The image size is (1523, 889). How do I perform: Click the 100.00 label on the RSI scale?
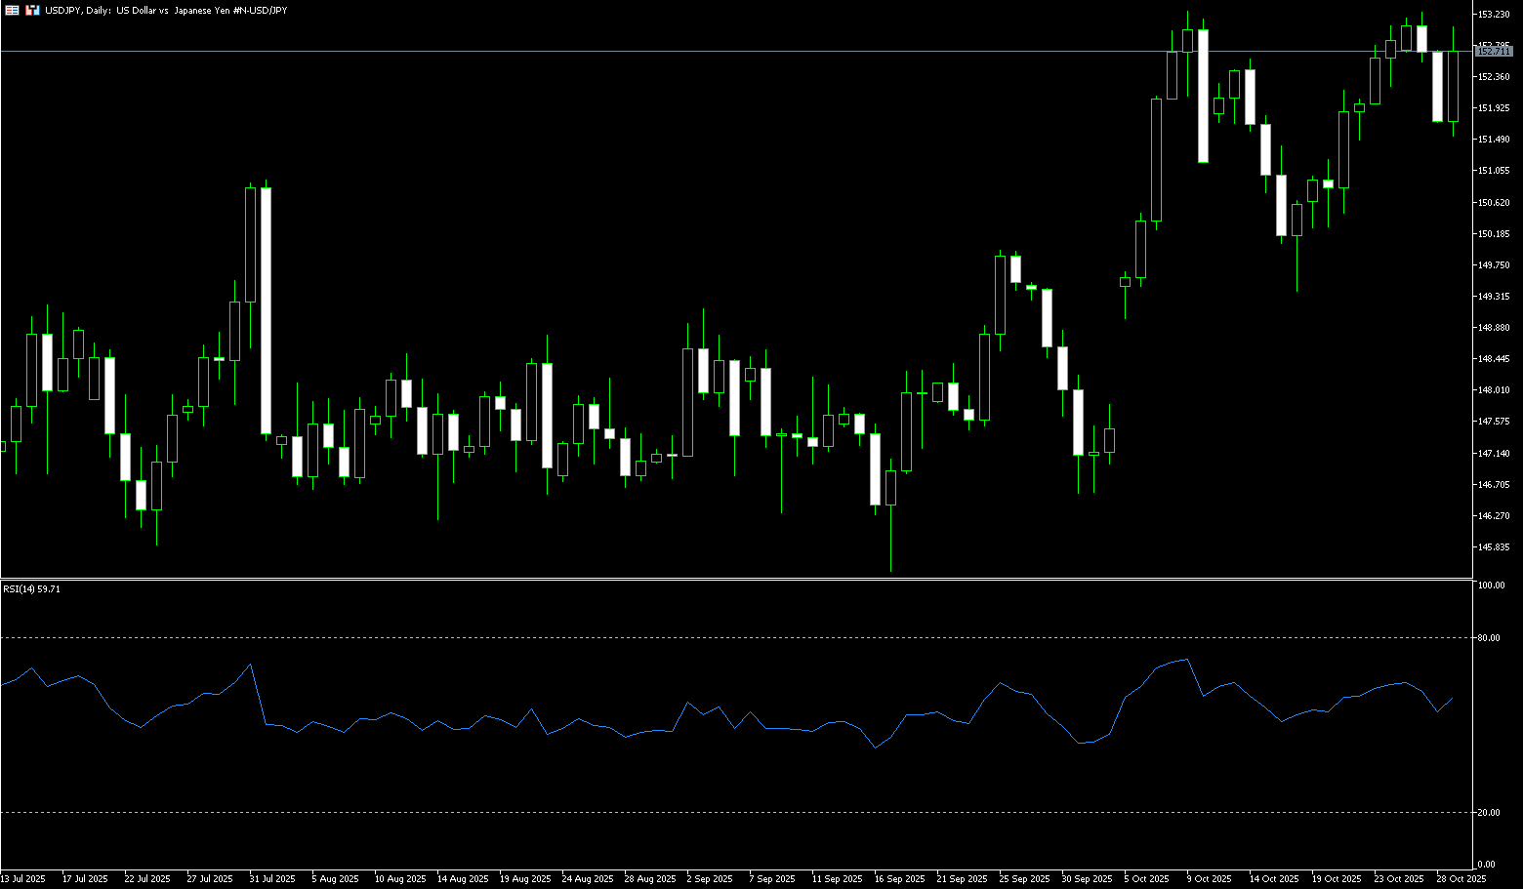pos(1492,586)
